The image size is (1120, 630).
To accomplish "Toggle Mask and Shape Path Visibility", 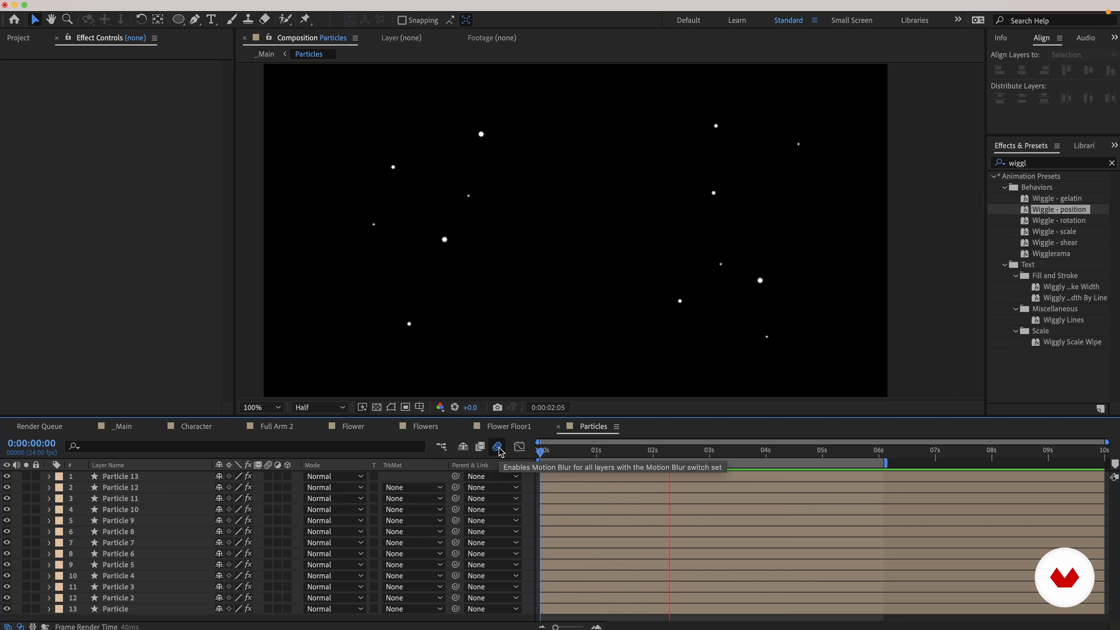I will point(391,407).
